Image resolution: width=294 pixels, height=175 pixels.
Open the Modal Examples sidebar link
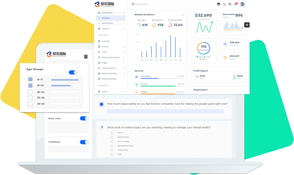tap(109, 79)
